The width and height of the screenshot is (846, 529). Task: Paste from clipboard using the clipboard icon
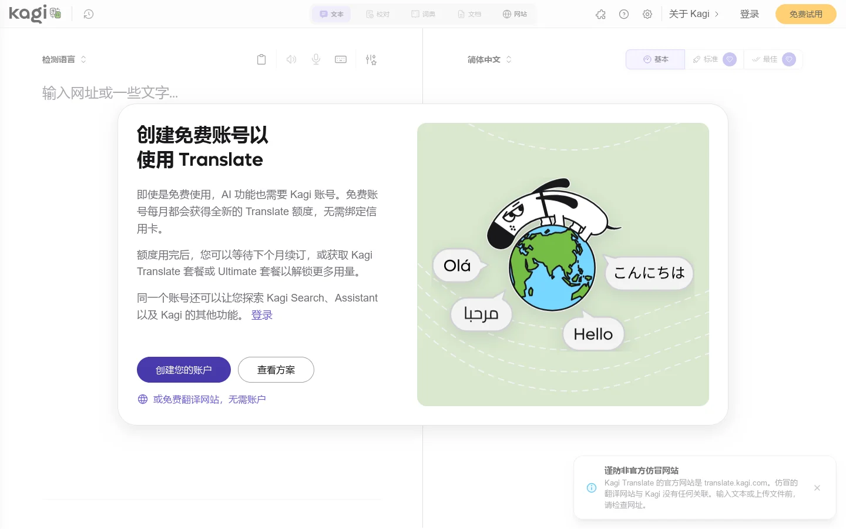(x=261, y=59)
